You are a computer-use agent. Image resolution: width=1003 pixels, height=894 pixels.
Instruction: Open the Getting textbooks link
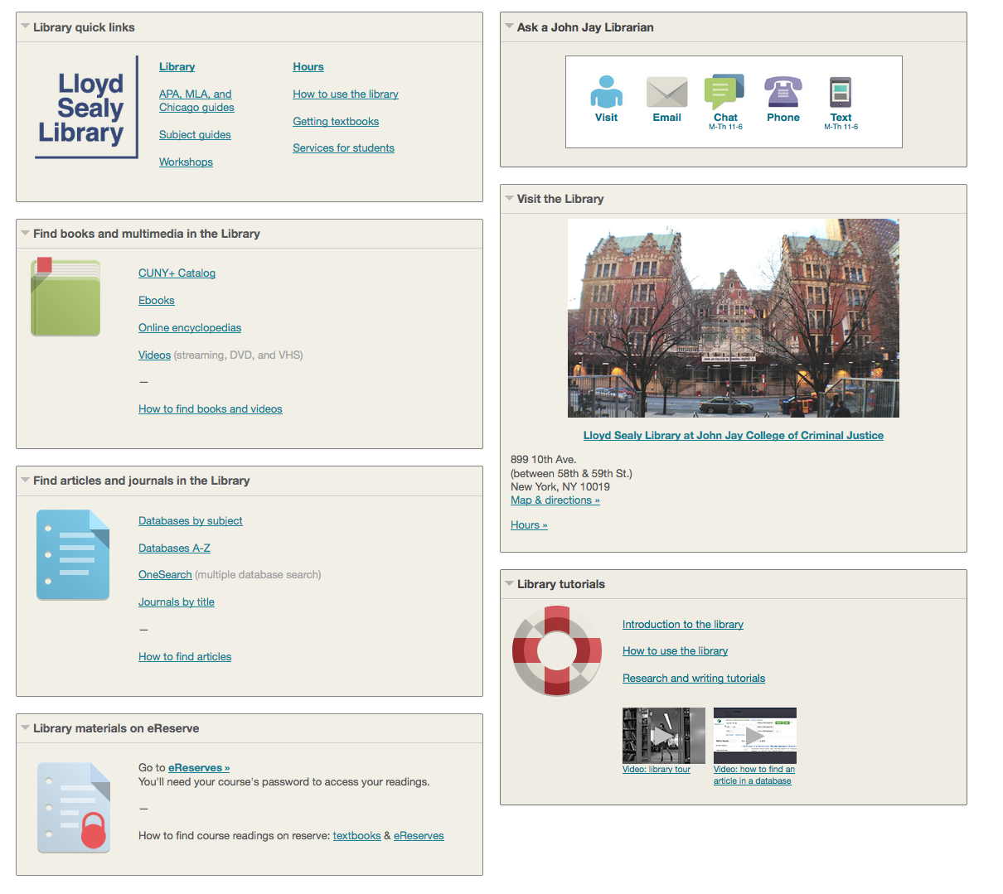336,121
